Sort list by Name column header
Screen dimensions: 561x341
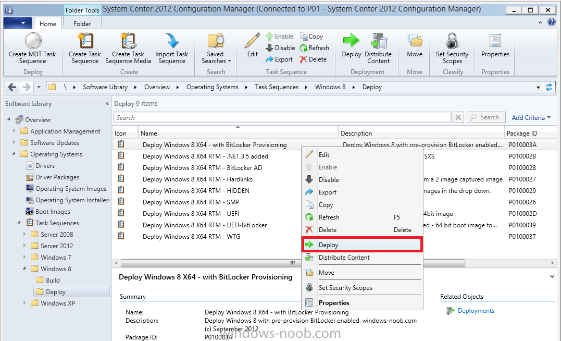pyautogui.click(x=238, y=132)
